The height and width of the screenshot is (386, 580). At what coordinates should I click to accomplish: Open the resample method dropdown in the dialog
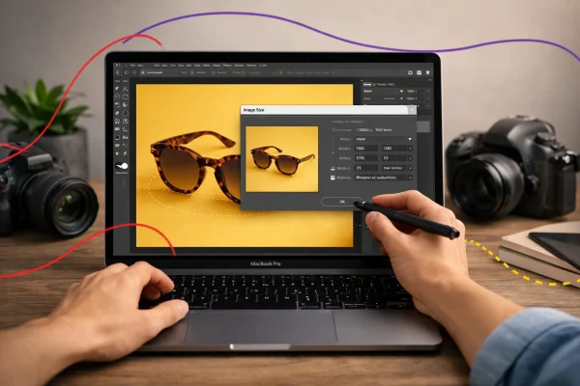click(384, 178)
